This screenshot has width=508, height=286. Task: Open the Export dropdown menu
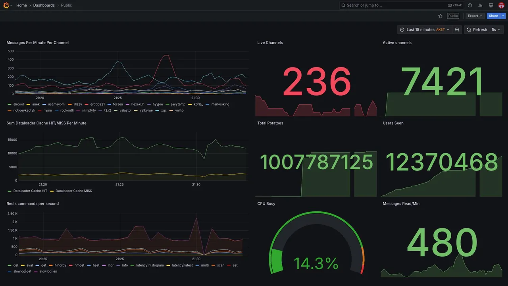pyautogui.click(x=475, y=16)
